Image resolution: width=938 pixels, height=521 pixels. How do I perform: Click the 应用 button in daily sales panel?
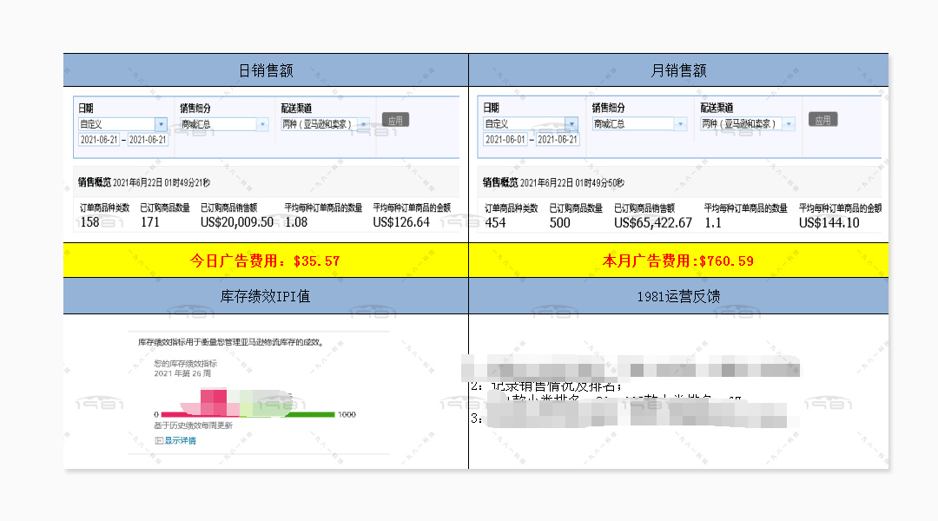pyautogui.click(x=395, y=120)
